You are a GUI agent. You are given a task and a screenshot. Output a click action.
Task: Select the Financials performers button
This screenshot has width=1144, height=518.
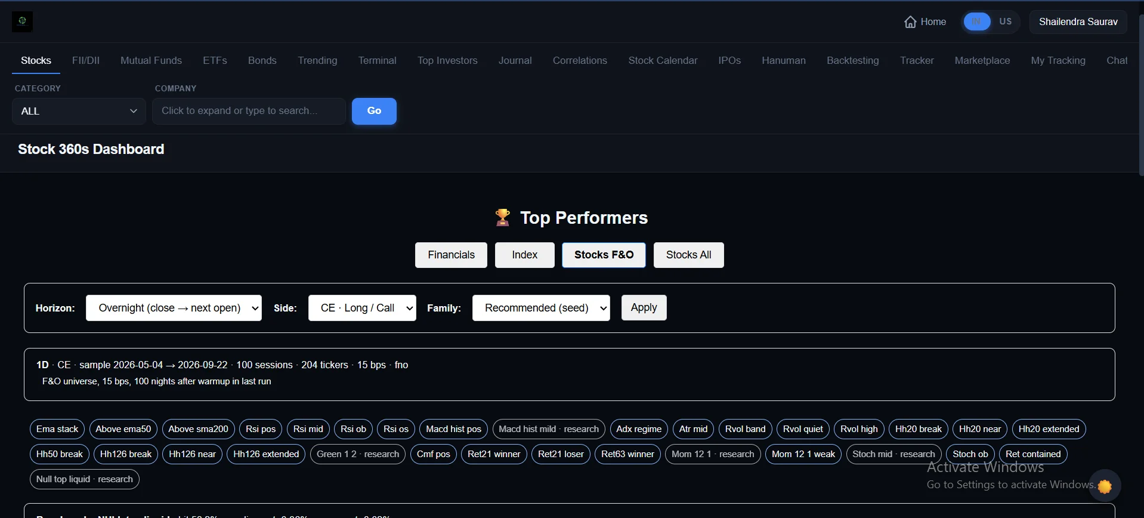tap(451, 255)
